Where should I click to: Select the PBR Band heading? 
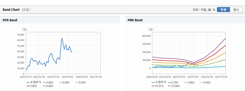[x=135, y=20]
